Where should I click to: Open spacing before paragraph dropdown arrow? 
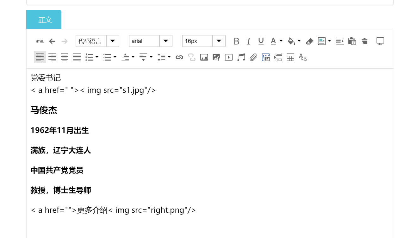133,57
